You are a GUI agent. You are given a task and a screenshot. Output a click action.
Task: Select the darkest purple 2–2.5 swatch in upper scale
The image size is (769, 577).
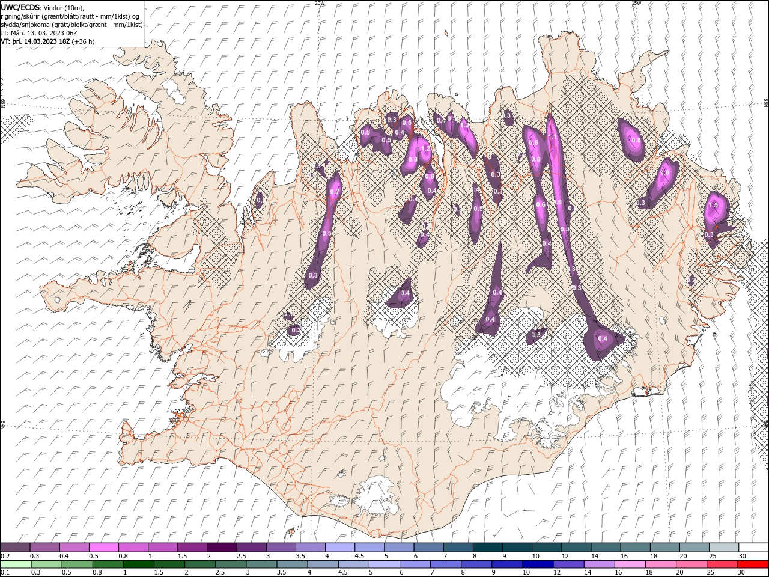(x=222, y=548)
